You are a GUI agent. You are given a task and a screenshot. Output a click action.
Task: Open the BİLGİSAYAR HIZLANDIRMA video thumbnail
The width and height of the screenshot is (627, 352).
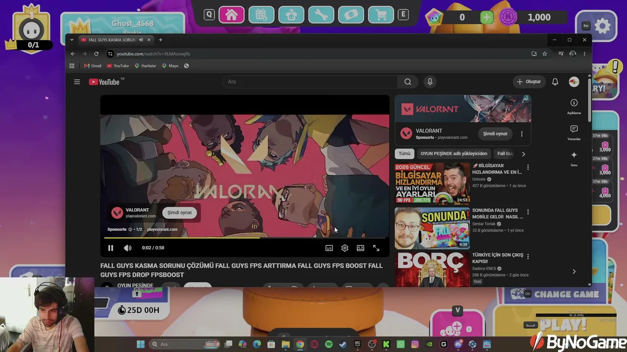coord(432,183)
